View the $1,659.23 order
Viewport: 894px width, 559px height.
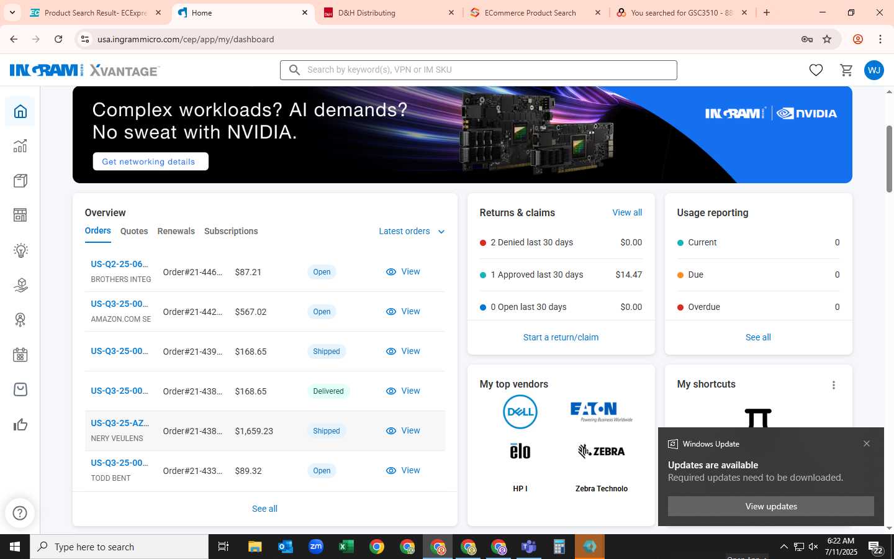(403, 431)
